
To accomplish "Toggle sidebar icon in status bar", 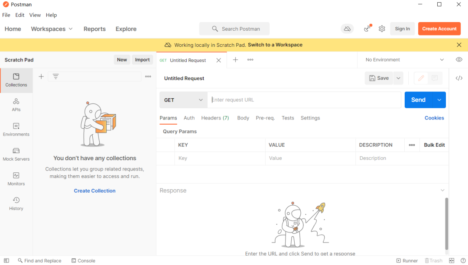I will (6, 261).
